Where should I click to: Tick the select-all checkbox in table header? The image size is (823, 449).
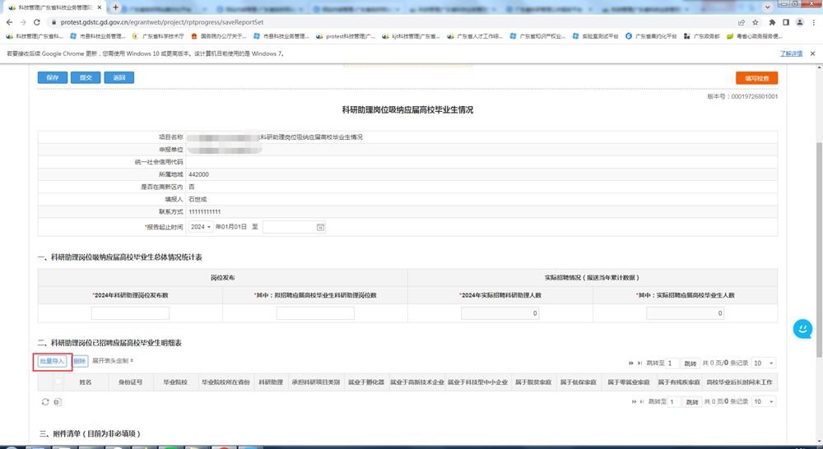click(58, 382)
